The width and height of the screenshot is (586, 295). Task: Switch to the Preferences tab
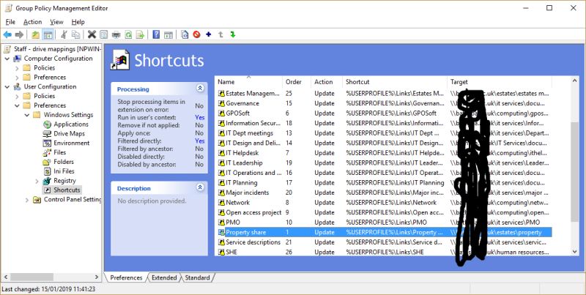coord(126,277)
